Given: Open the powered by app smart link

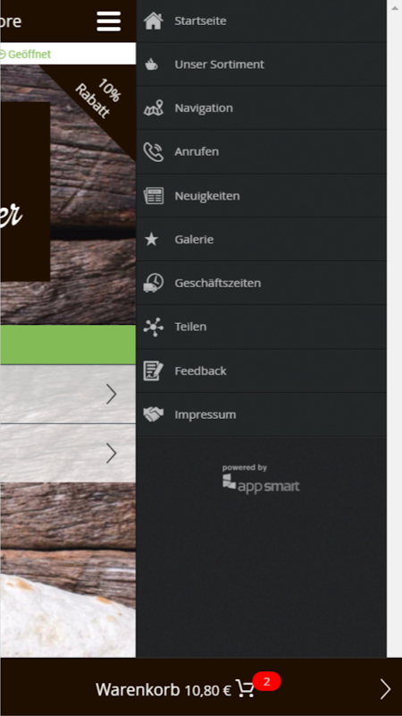Looking at the screenshot, I should pos(261,479).
